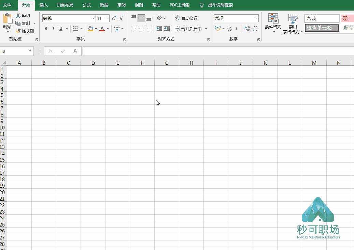Toggle the 剪切 cut command
The height and width of the screenshot is (250, 354).
coord(23,15)
